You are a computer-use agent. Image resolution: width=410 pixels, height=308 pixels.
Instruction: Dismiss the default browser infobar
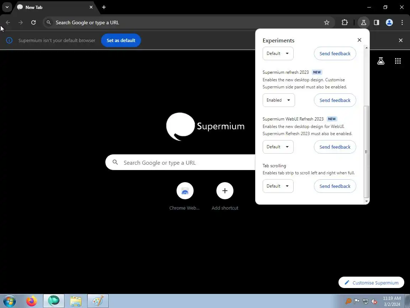(x=401, y=40)
